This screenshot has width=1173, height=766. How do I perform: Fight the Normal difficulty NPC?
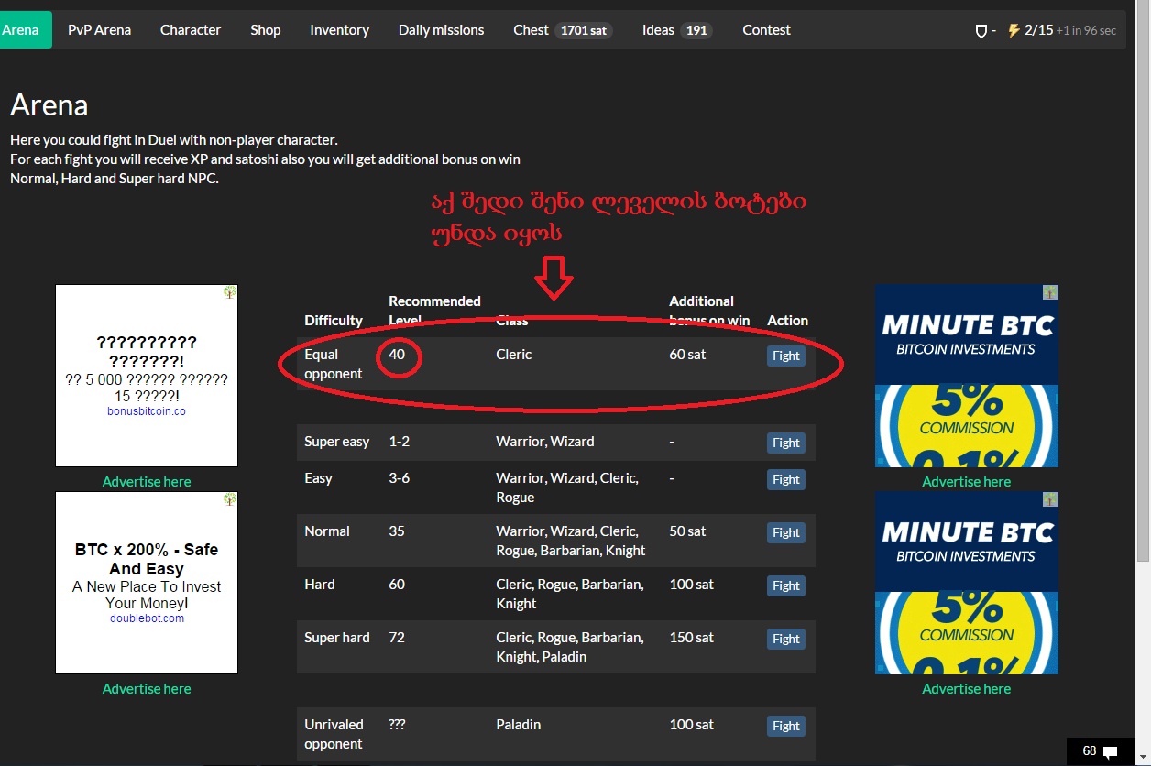(x=786, y=532)
